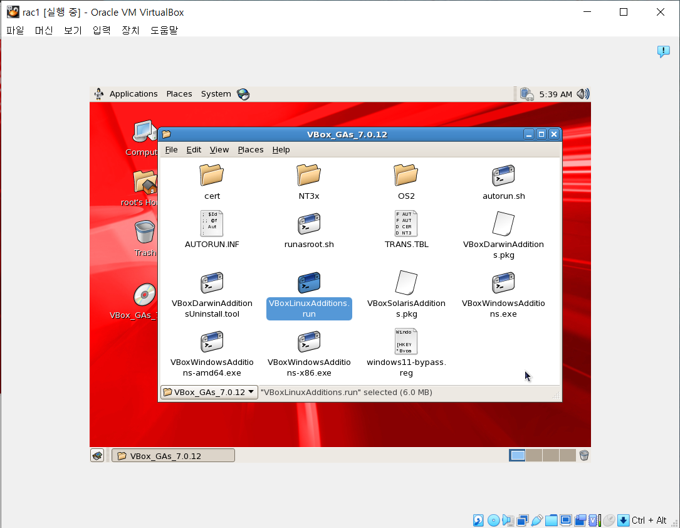
Task: Click VirtualBox CPU virtualization status indicator
Action: tap(594, 520)
